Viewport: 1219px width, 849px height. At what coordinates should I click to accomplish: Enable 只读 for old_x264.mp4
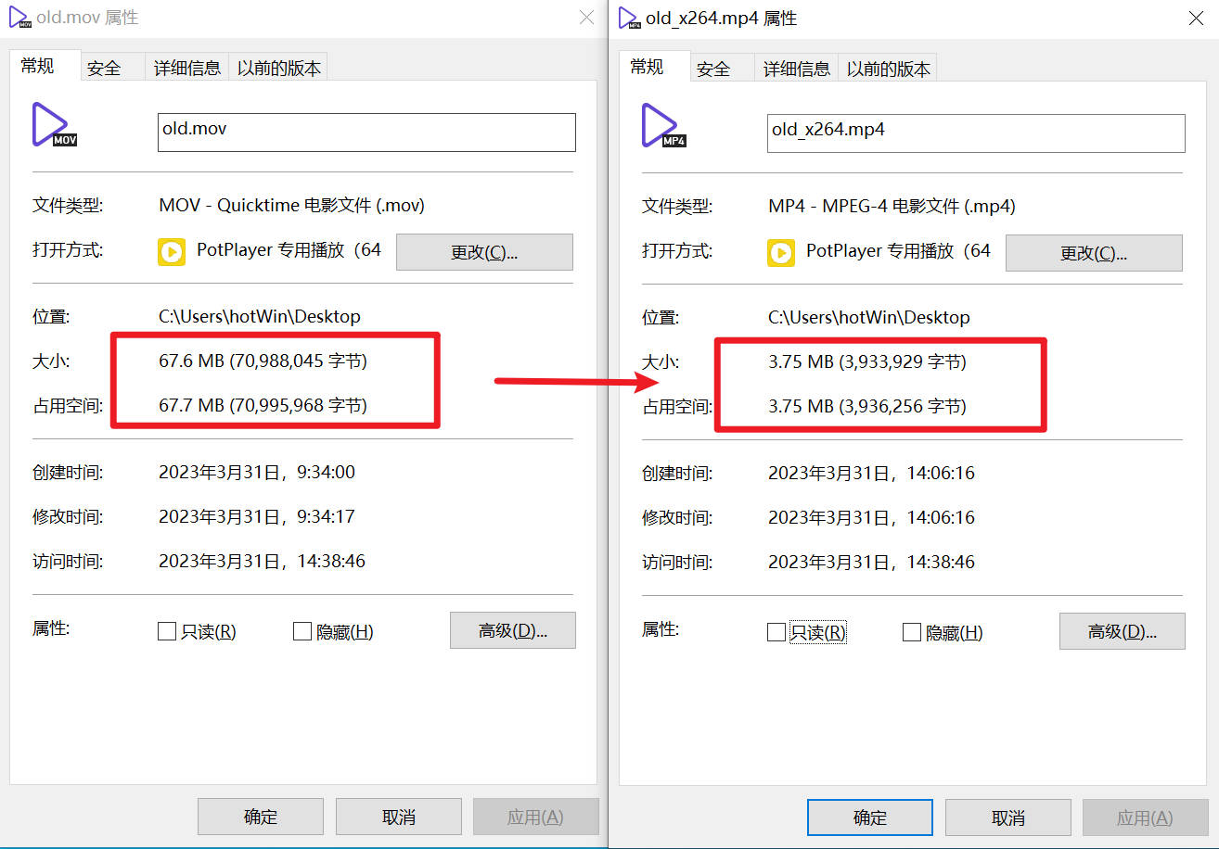(777, 632)
